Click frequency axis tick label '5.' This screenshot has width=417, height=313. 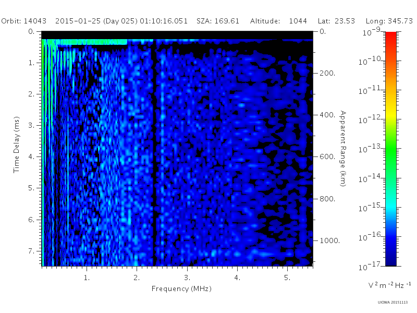point(287,278)
